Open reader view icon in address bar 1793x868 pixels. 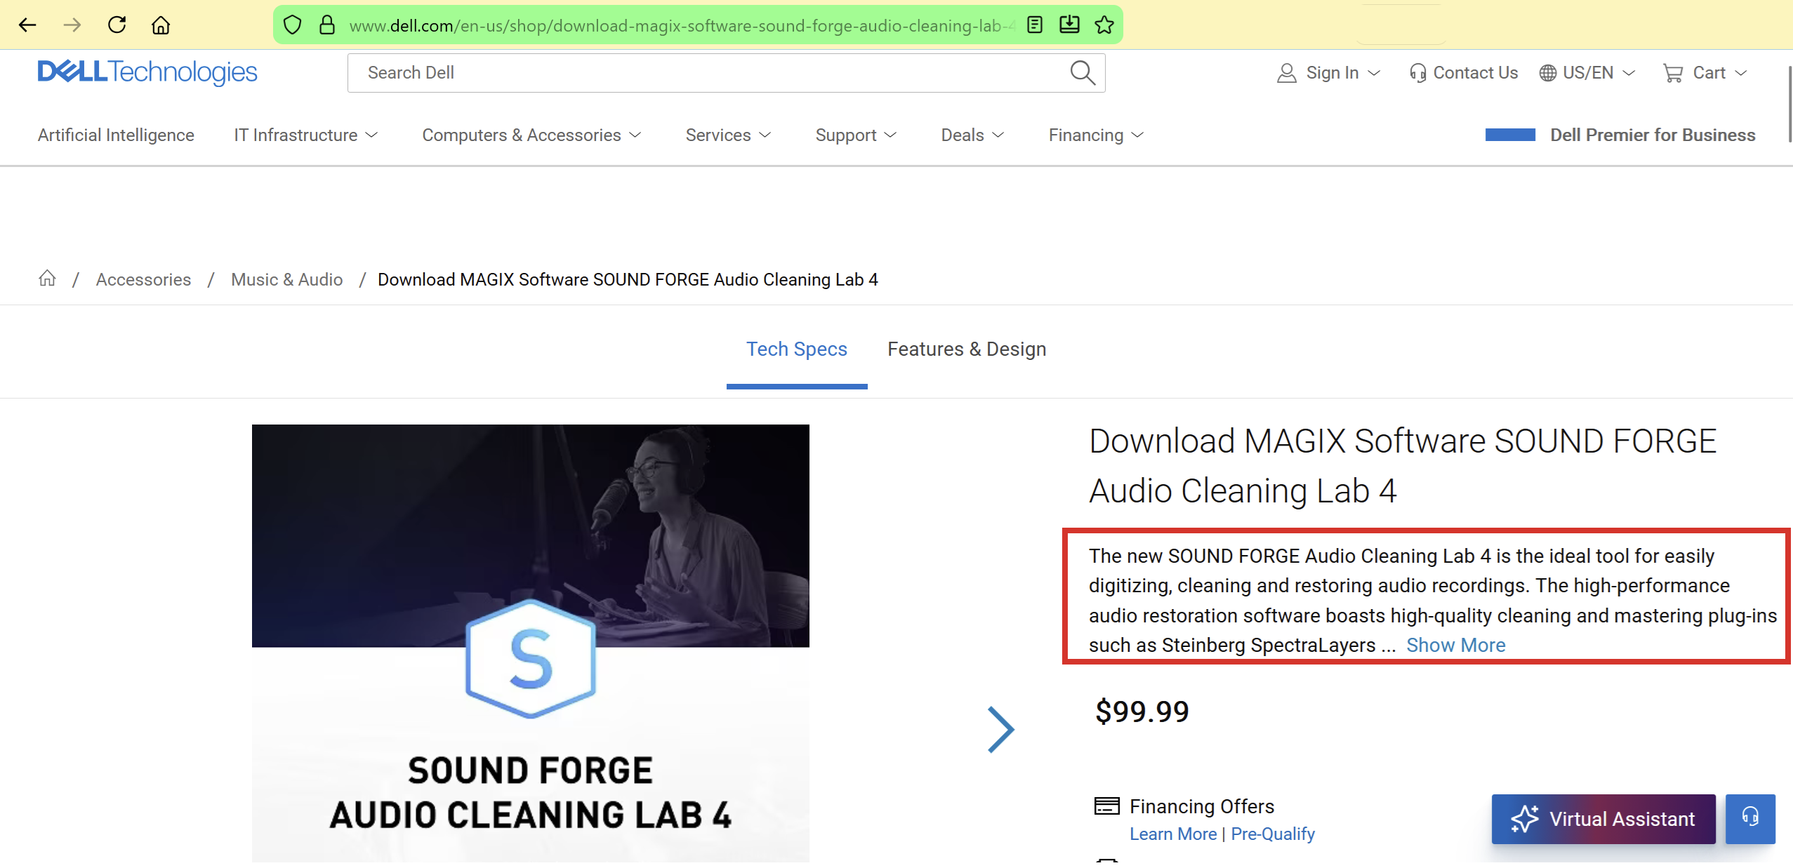tap(1034, 25)
